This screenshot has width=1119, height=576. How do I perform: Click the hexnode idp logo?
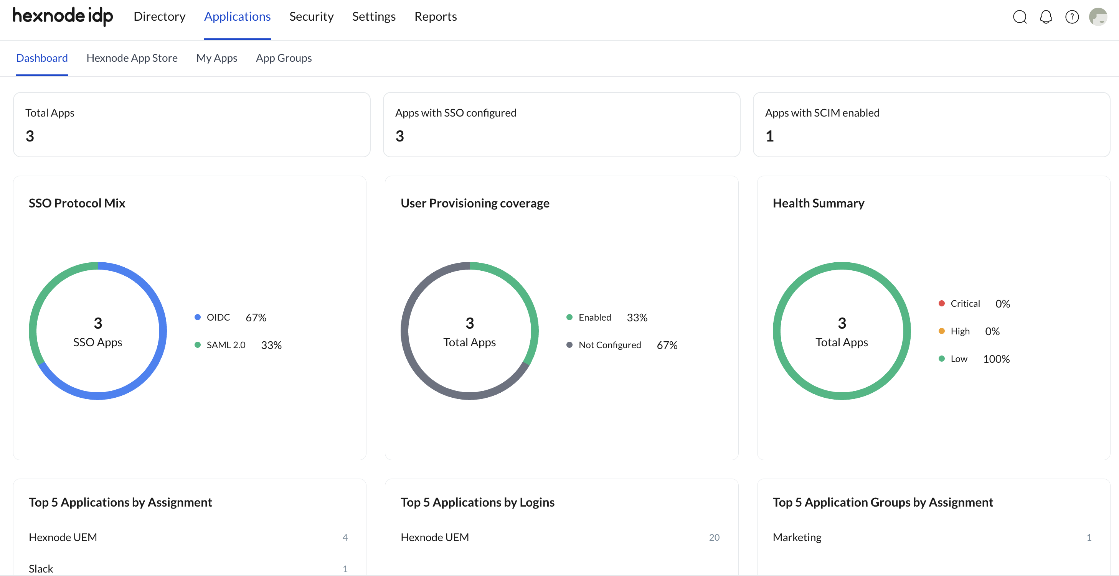63,16
